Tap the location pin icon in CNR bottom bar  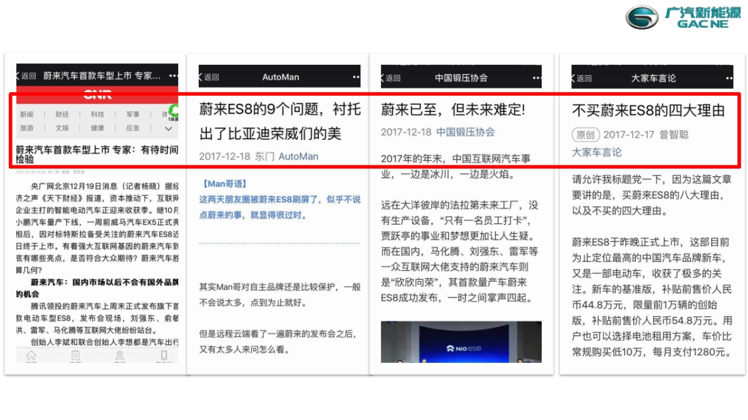click(x=120, y=355)
